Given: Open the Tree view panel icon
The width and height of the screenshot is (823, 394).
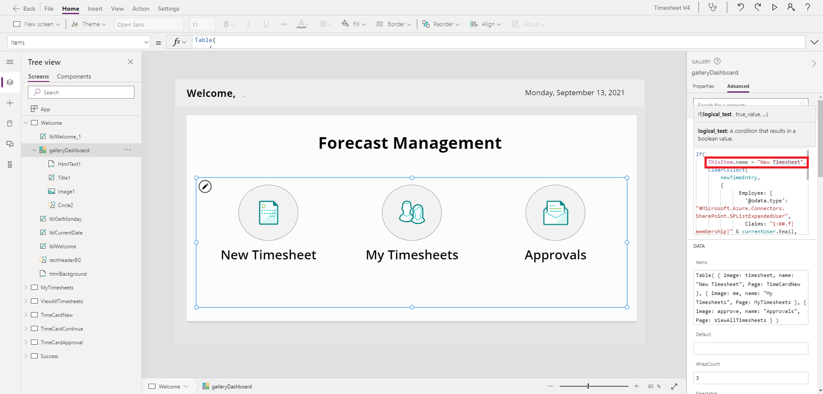Looking at the screenshot, I should click(10, 82).
